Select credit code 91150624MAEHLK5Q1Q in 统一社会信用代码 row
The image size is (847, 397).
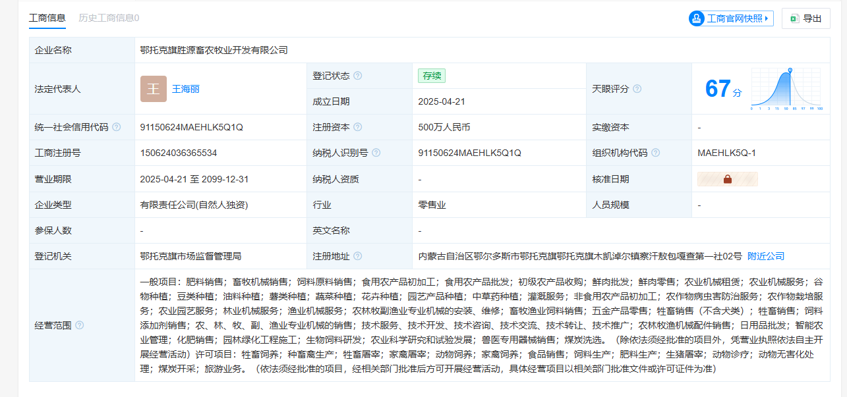tap(192, 127)
